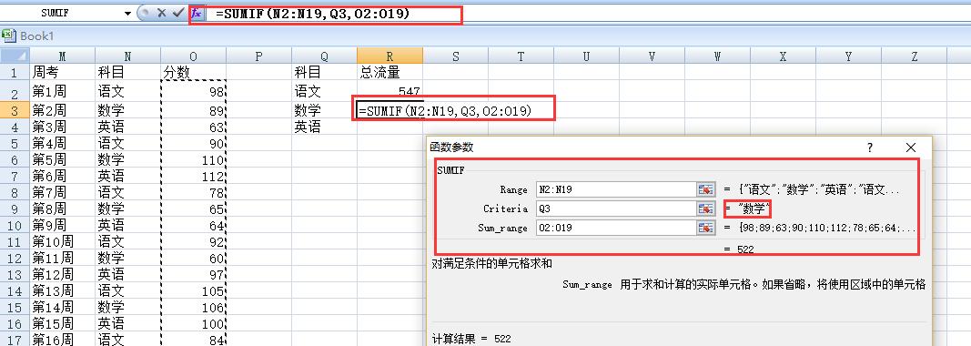The width and height of the screenshot is (971, 346).
Task: Click cell with header 周考
Action: click(62, 73)
